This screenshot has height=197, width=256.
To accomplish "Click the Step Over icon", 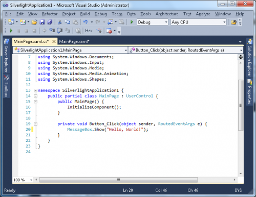I will [60, 31].
